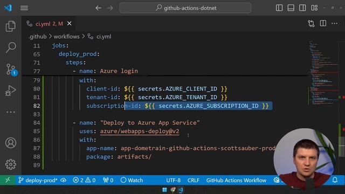Open the notifications bell
The height and width of the screenshot is (194, 345).
point(335,180)
